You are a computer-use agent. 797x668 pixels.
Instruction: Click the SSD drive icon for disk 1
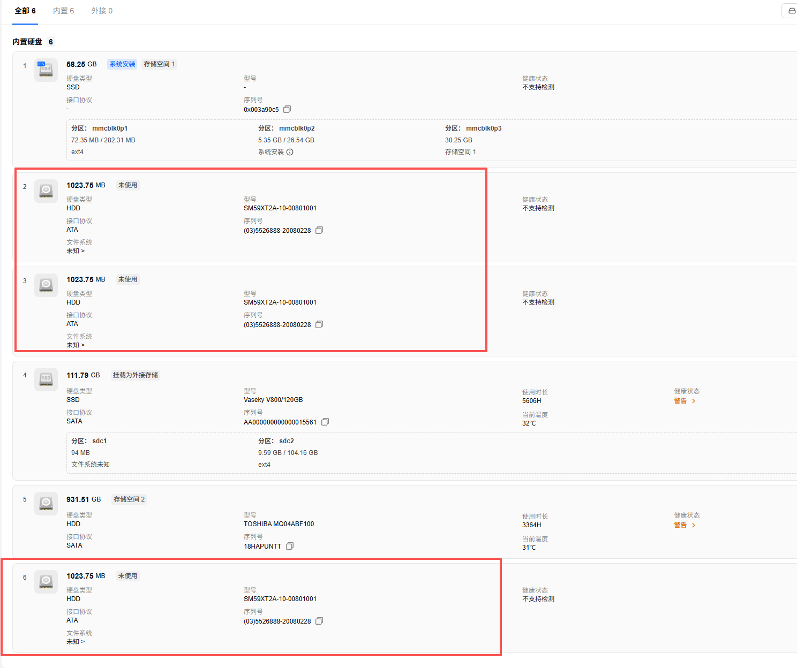tap(46, 70)
